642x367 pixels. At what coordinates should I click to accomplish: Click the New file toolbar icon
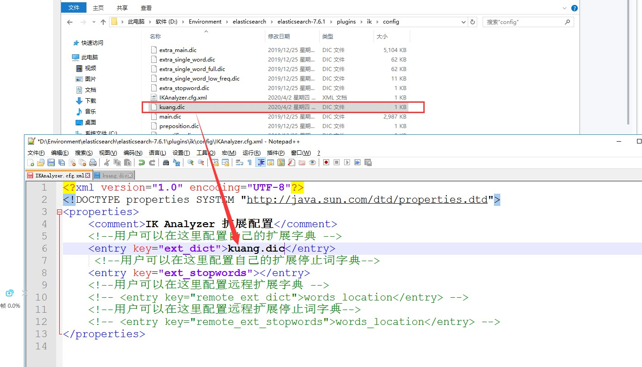(x=30, y=162)
